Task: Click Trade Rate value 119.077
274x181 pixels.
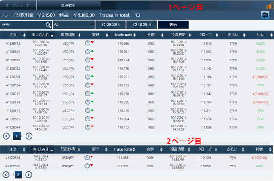Action: (123, 166)
